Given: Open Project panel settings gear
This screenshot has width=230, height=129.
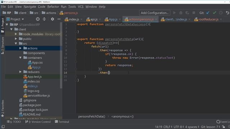Looking at the screenshot, I should [x=52, y=19].
